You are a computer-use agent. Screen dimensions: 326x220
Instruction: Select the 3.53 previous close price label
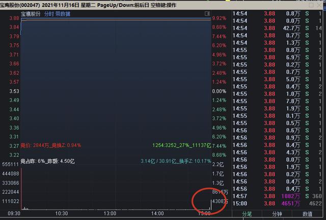(x=14, y=91)
